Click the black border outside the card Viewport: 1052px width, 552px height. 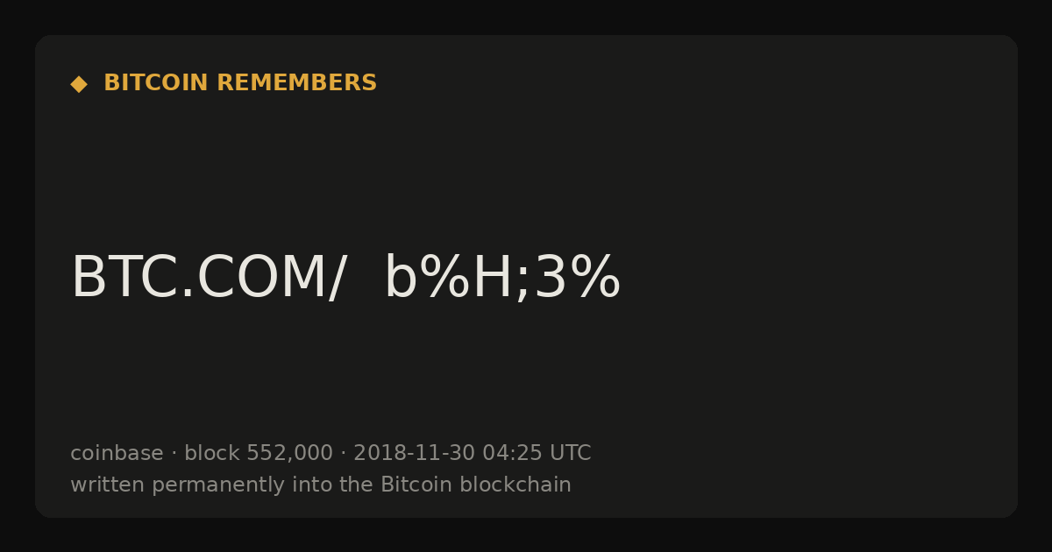click(526, 16)
